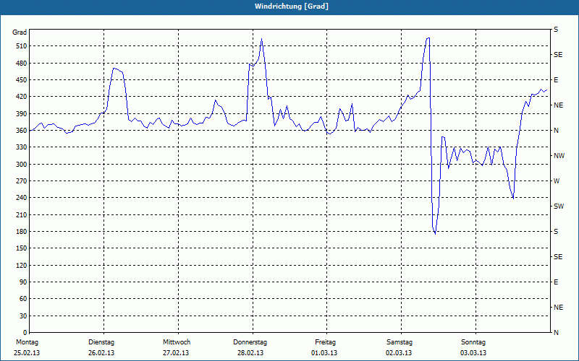Click the 180 degree axis label
This screenshot has height=361, width=579.
[22, 232]
